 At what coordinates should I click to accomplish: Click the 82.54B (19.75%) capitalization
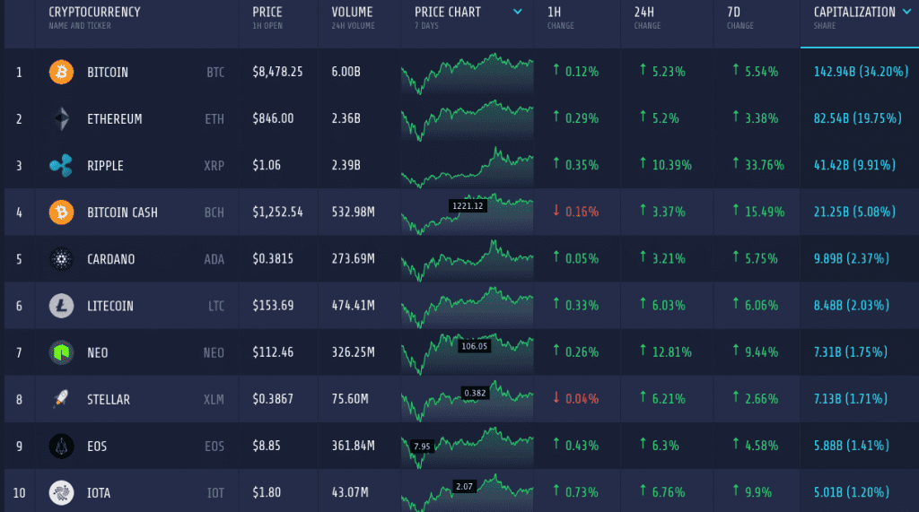point(857,118)
